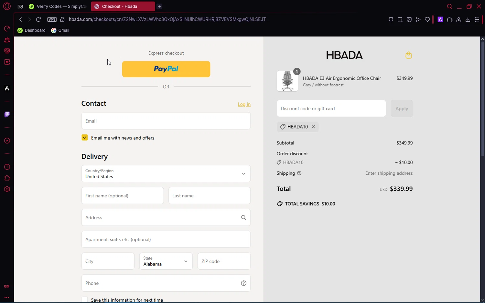Remove the HBADA10 discount tag
The width and height of the screenshot is (485, 303).
click(x=313, y=127)
